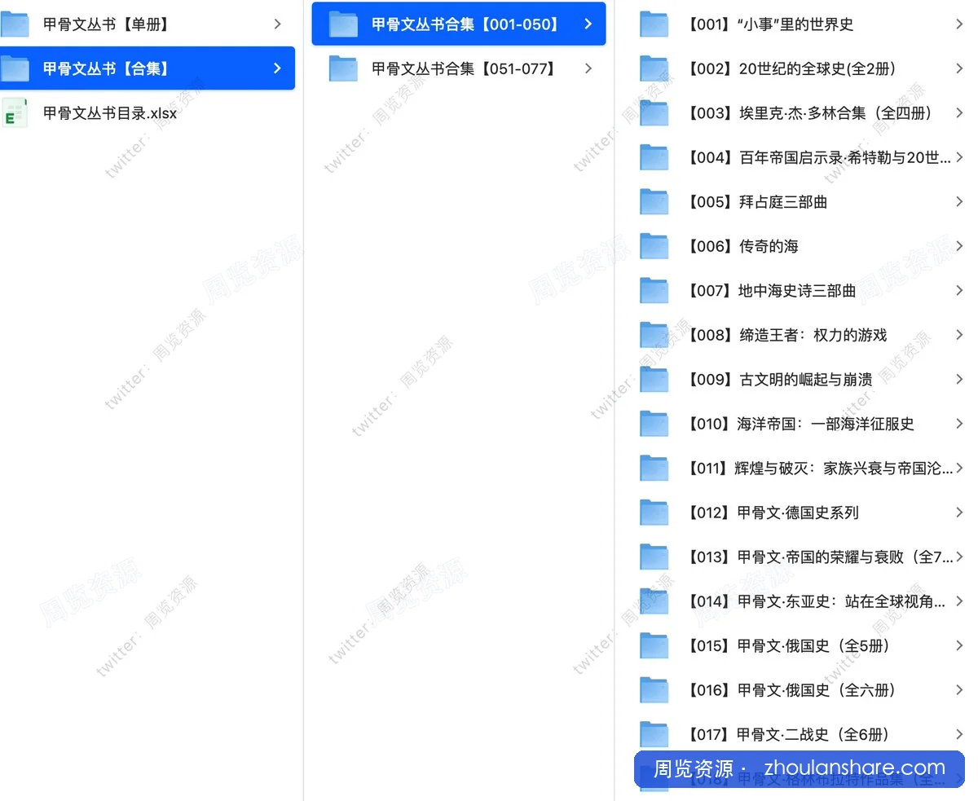The height and width of the screenshot is (801, 978).
Task: Click the folder icon for 【001】“小事”里的世界史
Action: [654, 24]
